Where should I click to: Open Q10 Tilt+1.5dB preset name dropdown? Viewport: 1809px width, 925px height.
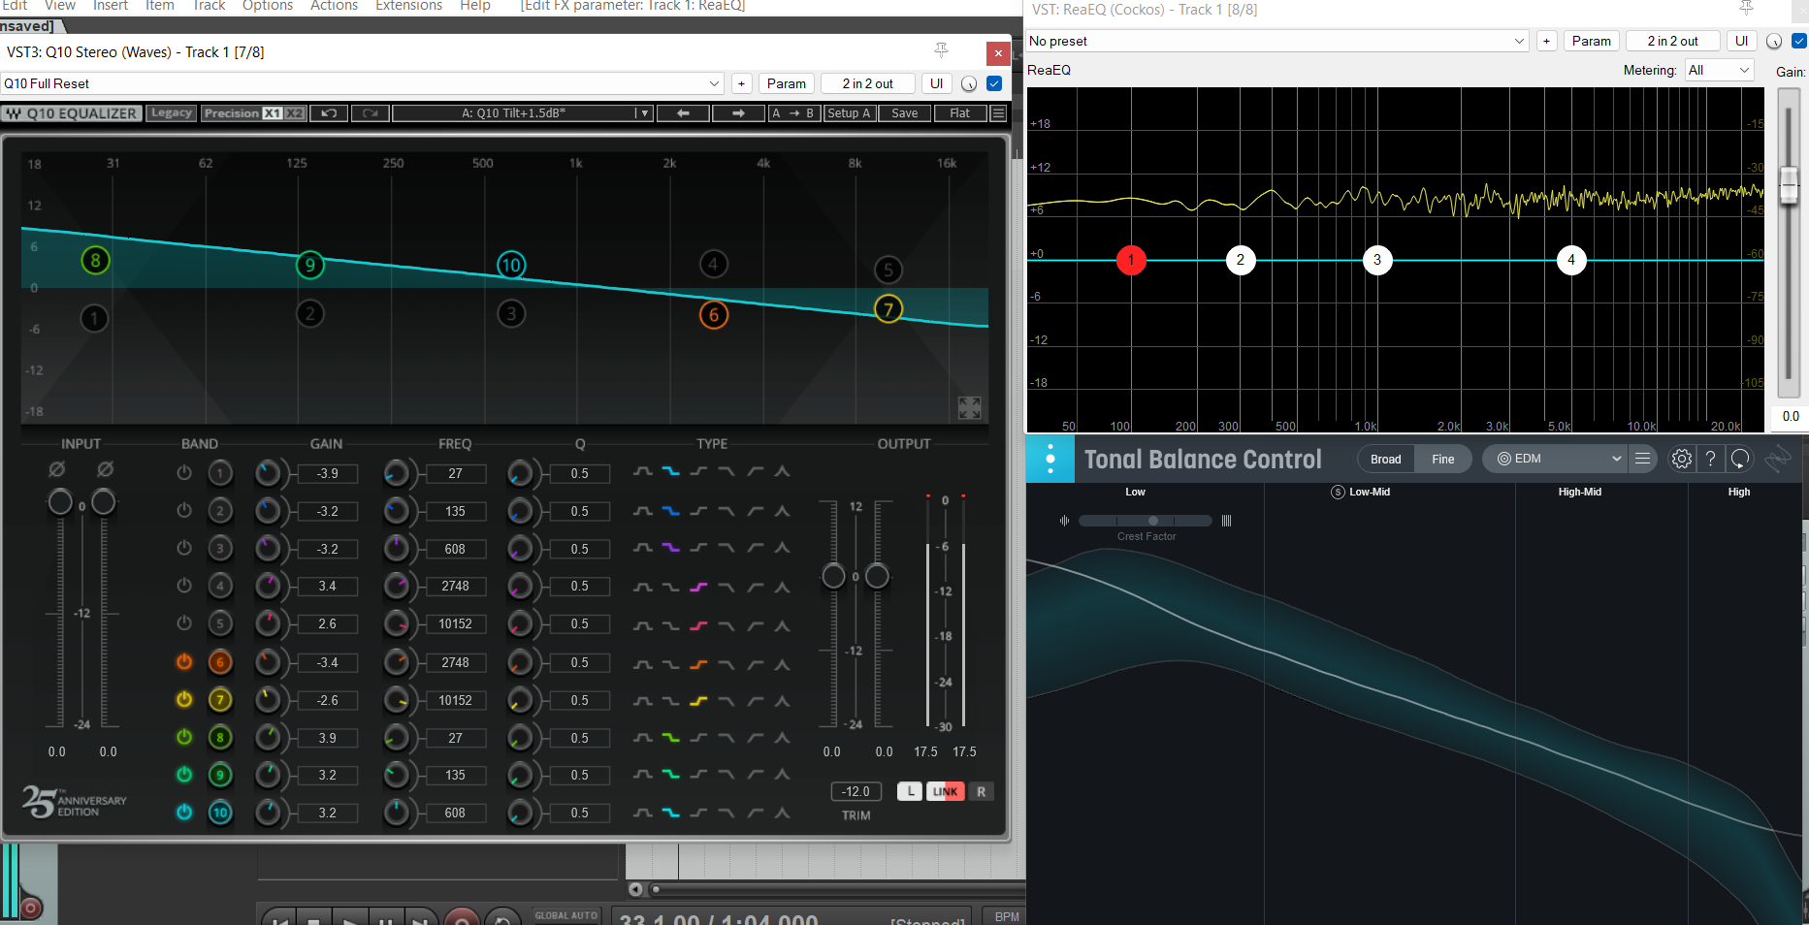[x=522, y=113]
